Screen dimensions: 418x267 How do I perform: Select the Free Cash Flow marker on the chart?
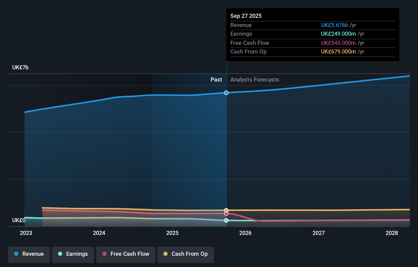(226, 213)
